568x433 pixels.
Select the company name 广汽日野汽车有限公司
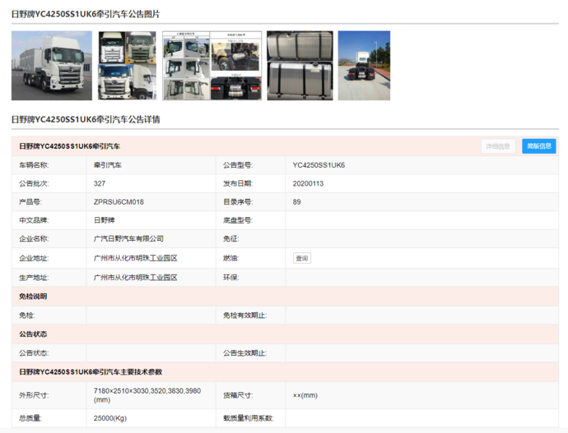pyautogui.click(x=128, y=238)
